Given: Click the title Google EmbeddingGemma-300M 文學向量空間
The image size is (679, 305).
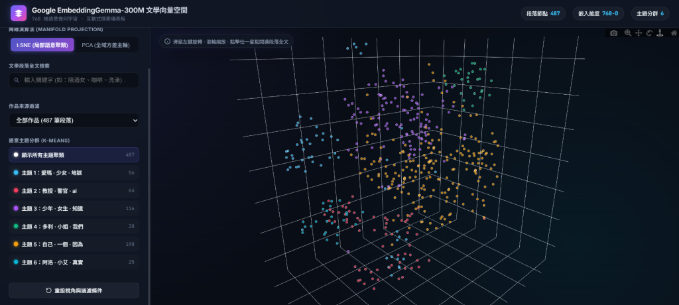Looking at the screenshot, I should coord(109,10).
